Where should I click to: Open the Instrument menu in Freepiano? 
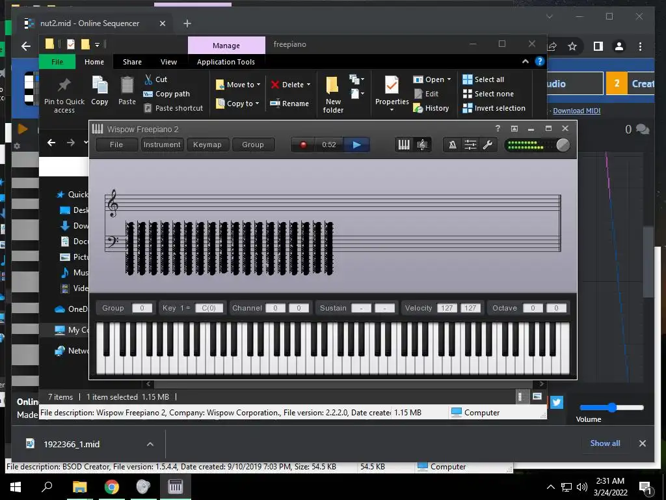coord(162,145)
